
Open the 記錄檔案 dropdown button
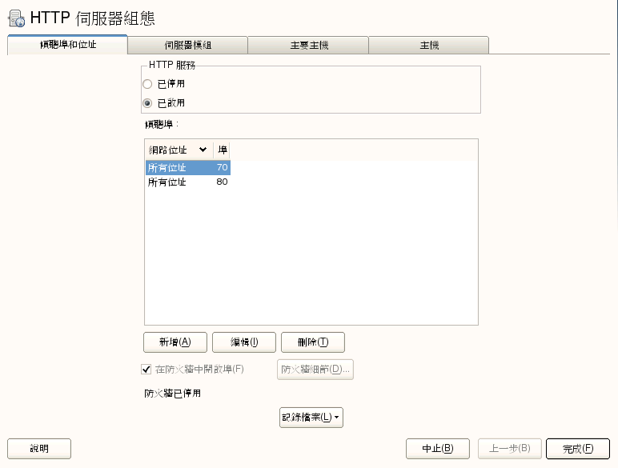(x=311, y=417)
